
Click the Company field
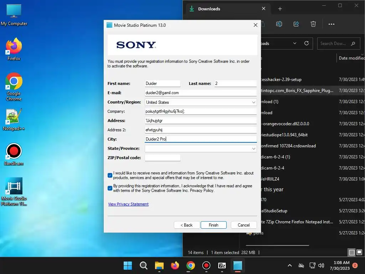coord(201,111)
